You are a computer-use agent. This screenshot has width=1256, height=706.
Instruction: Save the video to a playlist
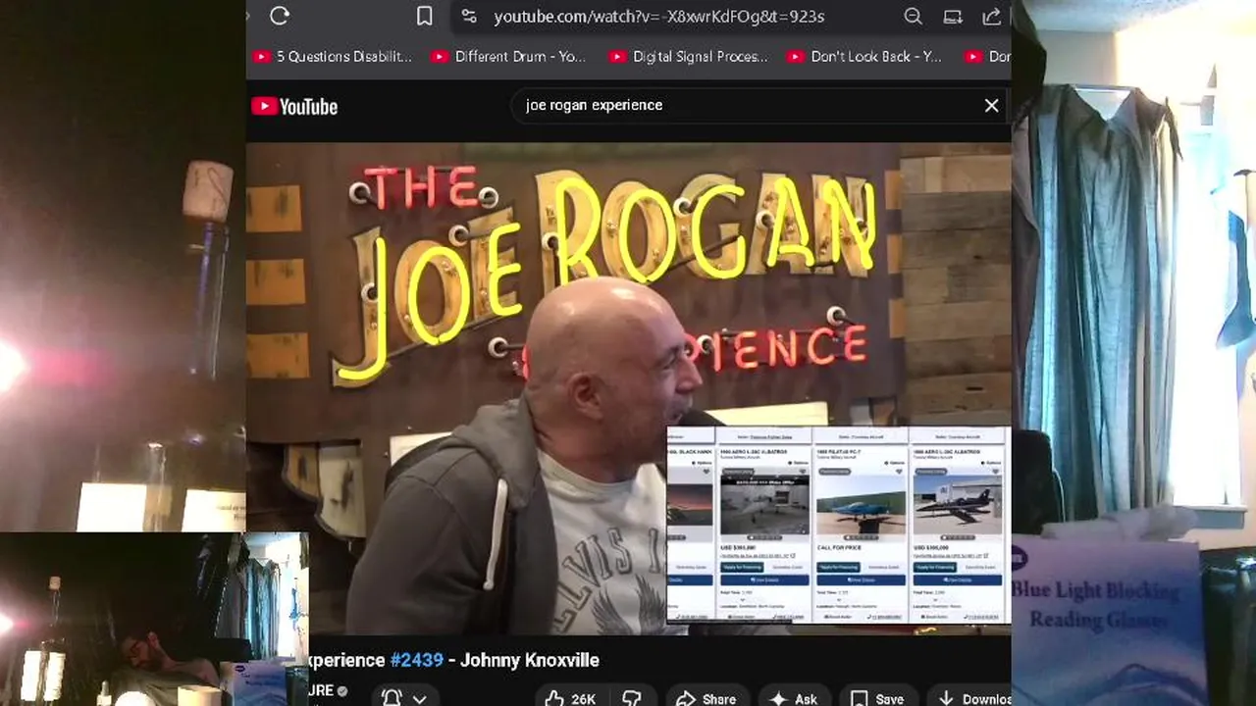pos(877,698)
